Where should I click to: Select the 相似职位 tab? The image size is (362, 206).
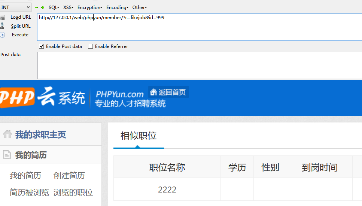(139, 136)
